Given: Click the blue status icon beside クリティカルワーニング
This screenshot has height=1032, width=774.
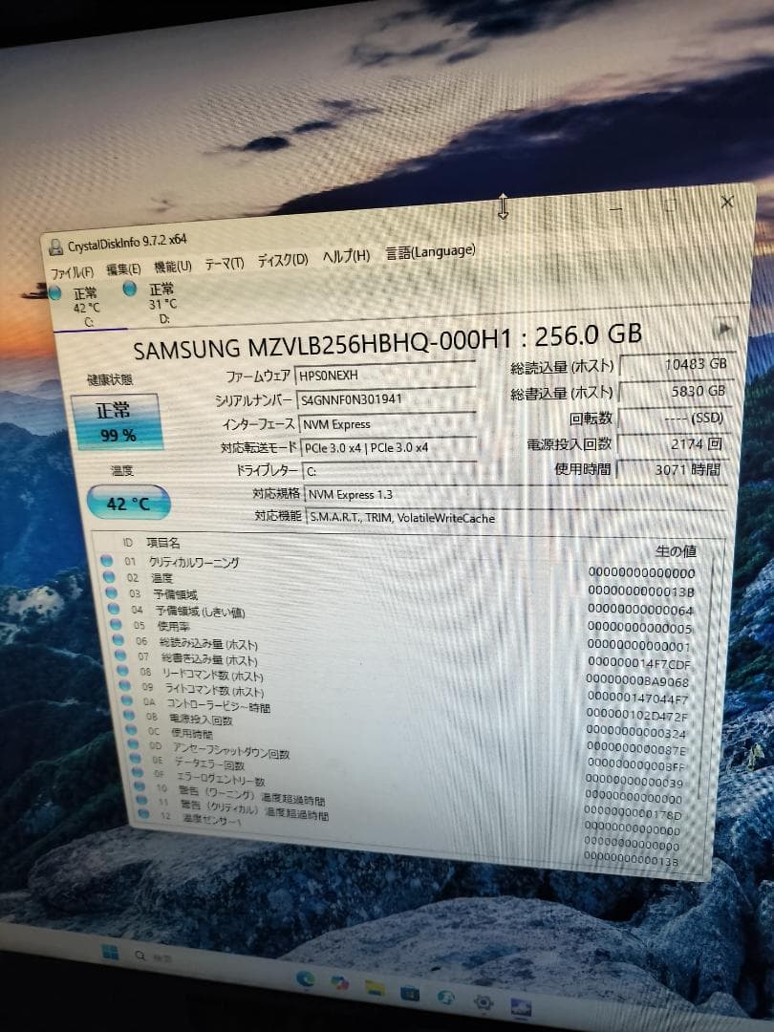Looking at the screenshot, I should [107, 563].
